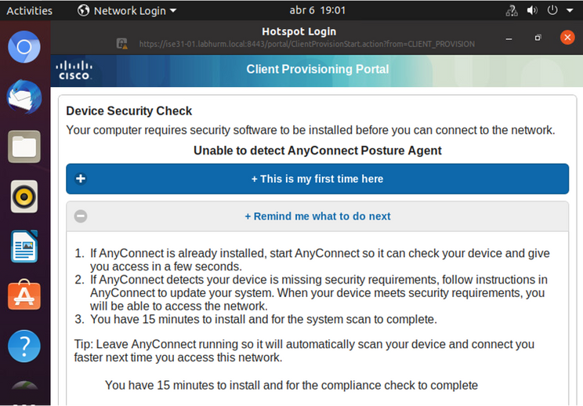Open Ubuntu Software store icon
Viewport: 583px width, 406px height.
click(24, 295)
